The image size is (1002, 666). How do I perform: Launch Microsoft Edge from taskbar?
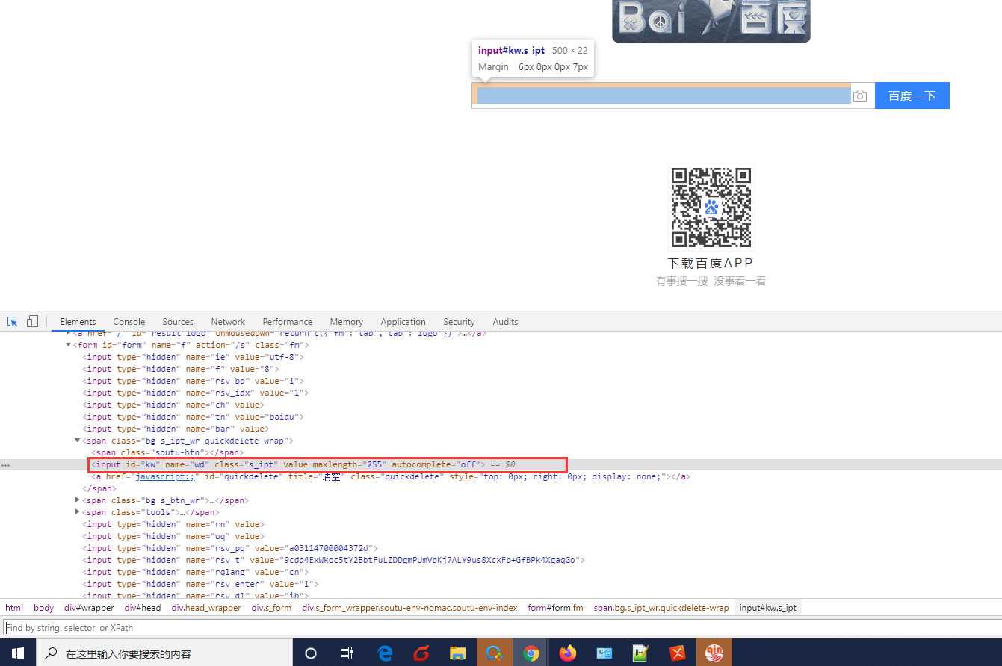(x=385, y=653)
